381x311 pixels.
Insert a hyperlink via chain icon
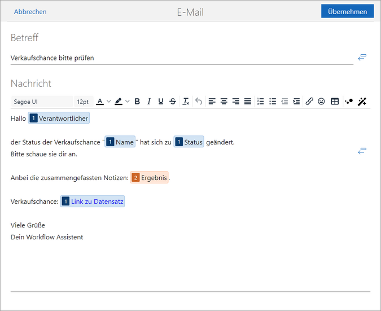pyautogui.click(x=309, y=102)
